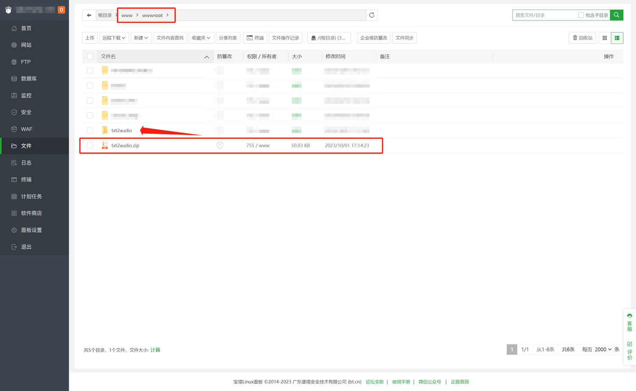Toggle the include subdirectories checkbox
636x391 pixels.
tap(581, 15)
